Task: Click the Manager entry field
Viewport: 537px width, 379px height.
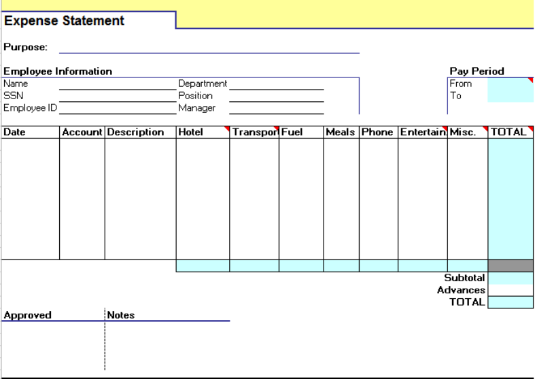Action: click(x=277, y=108)
